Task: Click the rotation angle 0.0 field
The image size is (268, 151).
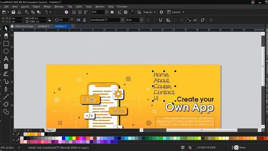Action: [x=63, y=20]
